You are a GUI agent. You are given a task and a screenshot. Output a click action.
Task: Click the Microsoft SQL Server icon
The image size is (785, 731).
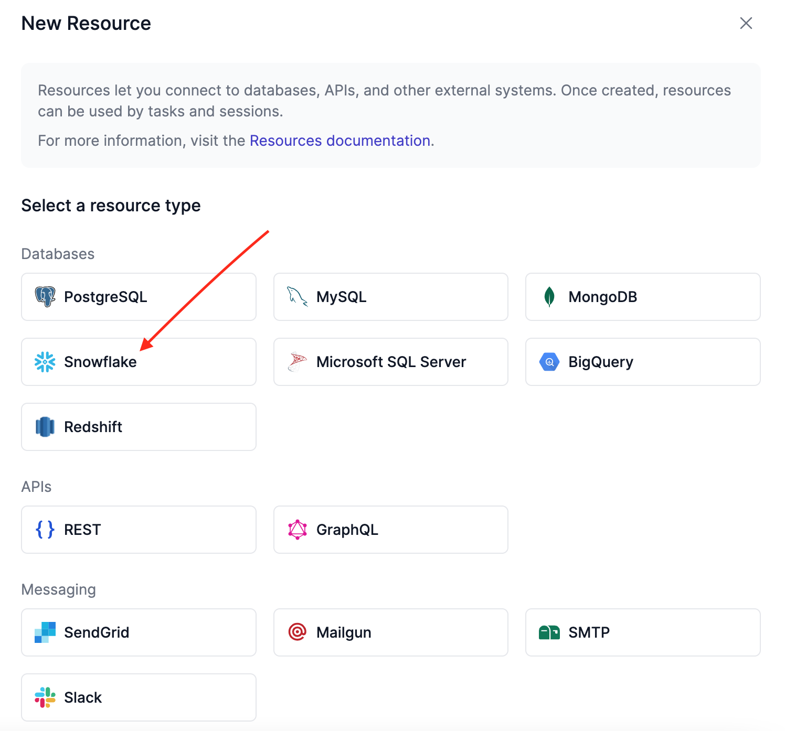pos(297,362)
